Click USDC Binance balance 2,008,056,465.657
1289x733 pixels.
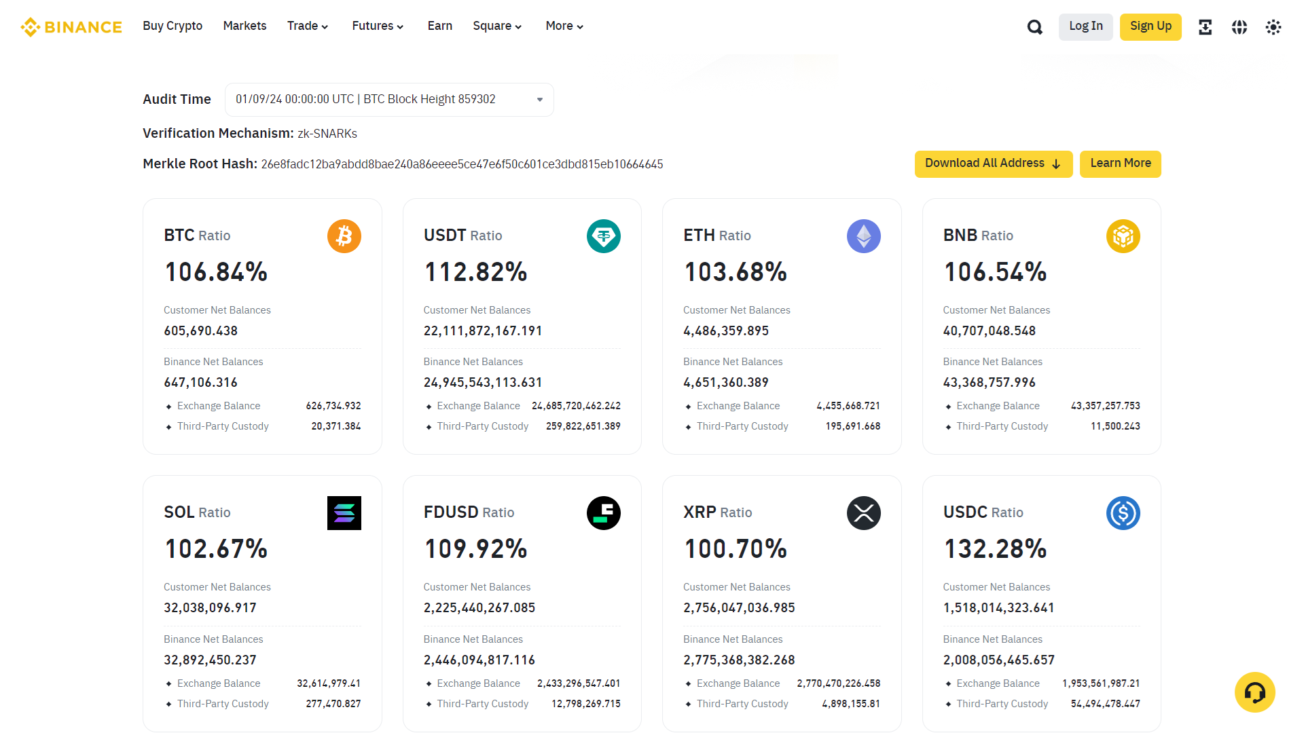(x=999, y=660)
